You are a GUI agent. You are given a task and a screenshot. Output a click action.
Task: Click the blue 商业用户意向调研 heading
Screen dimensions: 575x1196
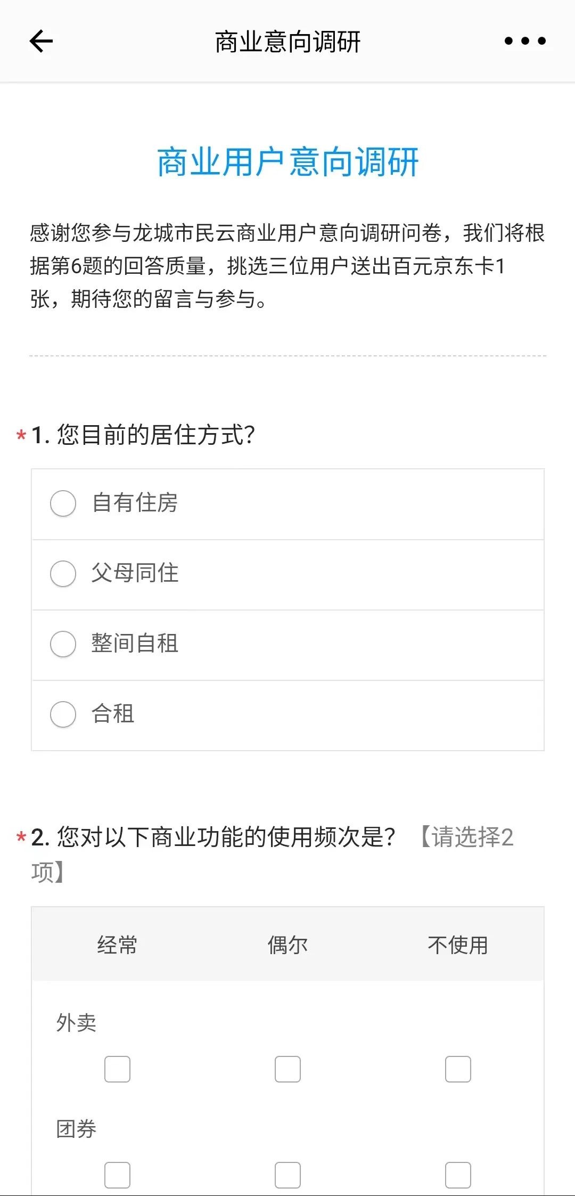click(x=287, y=162)
